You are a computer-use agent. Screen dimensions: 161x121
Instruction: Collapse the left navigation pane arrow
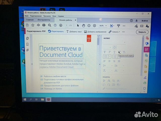[x=32, y=64]
